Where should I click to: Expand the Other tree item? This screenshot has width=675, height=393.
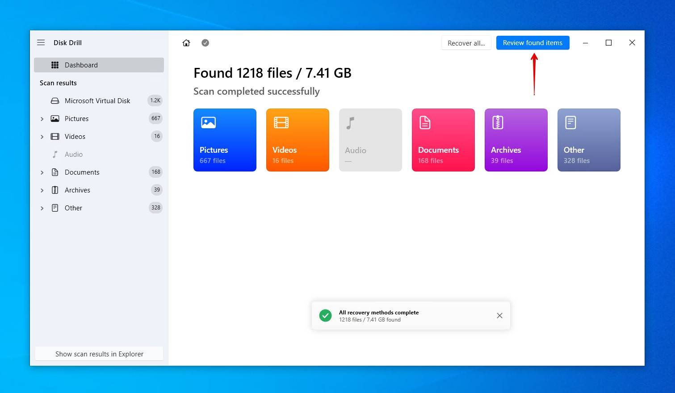(42, 208)
